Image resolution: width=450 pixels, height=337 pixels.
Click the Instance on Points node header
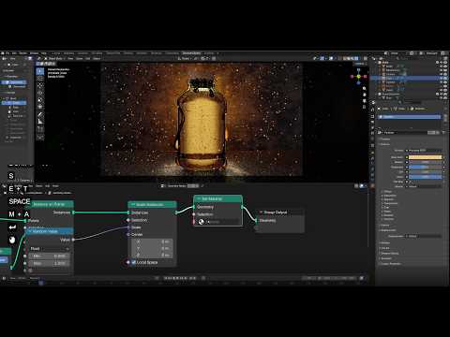51,204
